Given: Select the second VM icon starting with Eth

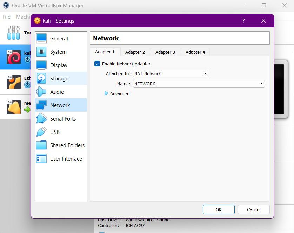Looking at the screenshot, I should pyautogui.click(x=13, y=82).
